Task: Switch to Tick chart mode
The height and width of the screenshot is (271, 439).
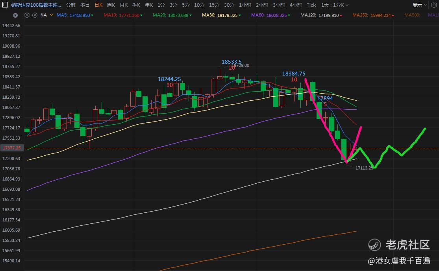Action: (311, 5)
